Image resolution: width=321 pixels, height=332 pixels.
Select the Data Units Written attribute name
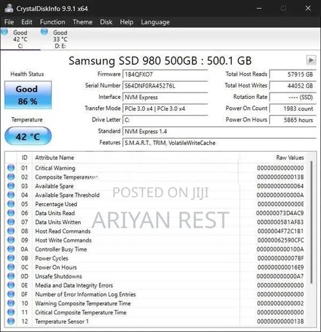pos(58,222)
